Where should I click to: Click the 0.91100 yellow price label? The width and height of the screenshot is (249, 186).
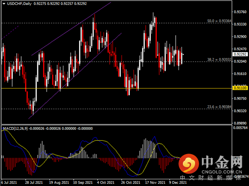click(x=240, y=88)
